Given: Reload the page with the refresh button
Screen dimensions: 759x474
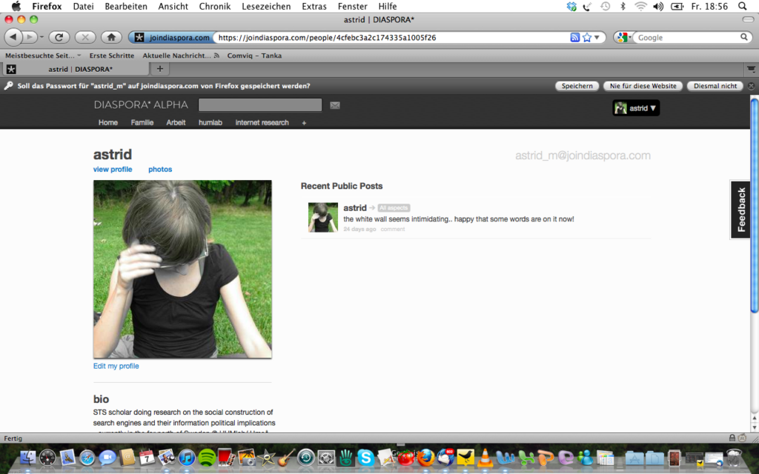Looking at the screenshot, I should pyautogui.click(x=59, y=37).
